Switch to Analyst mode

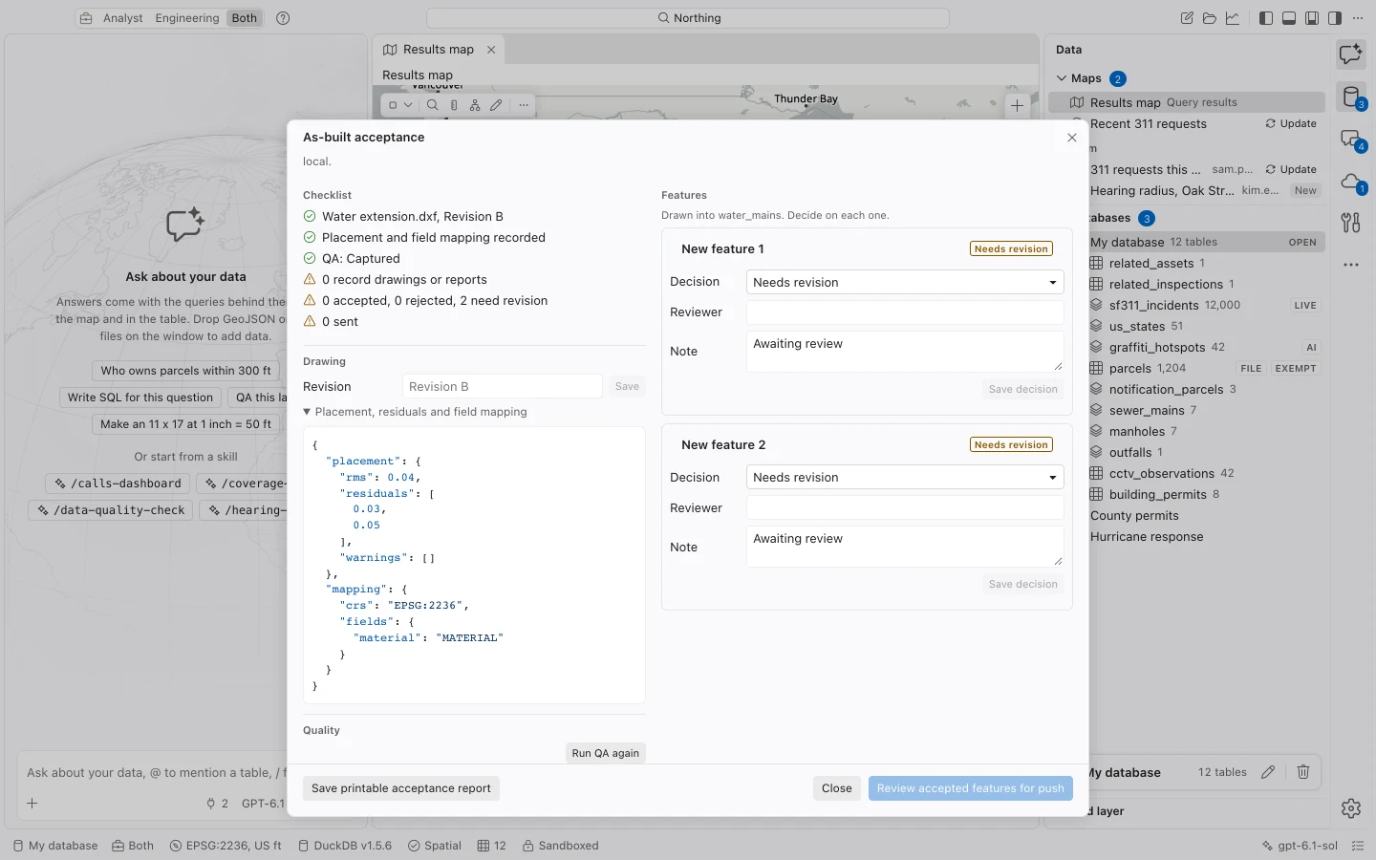tap(123, 18)
